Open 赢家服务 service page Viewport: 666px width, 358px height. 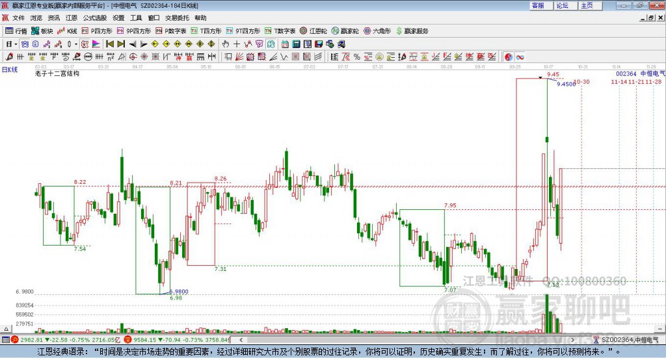click(x=412, y=31)
